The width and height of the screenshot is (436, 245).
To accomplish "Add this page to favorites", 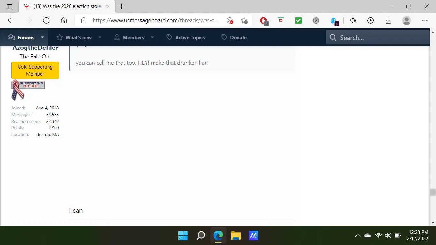I will point(244,20).
